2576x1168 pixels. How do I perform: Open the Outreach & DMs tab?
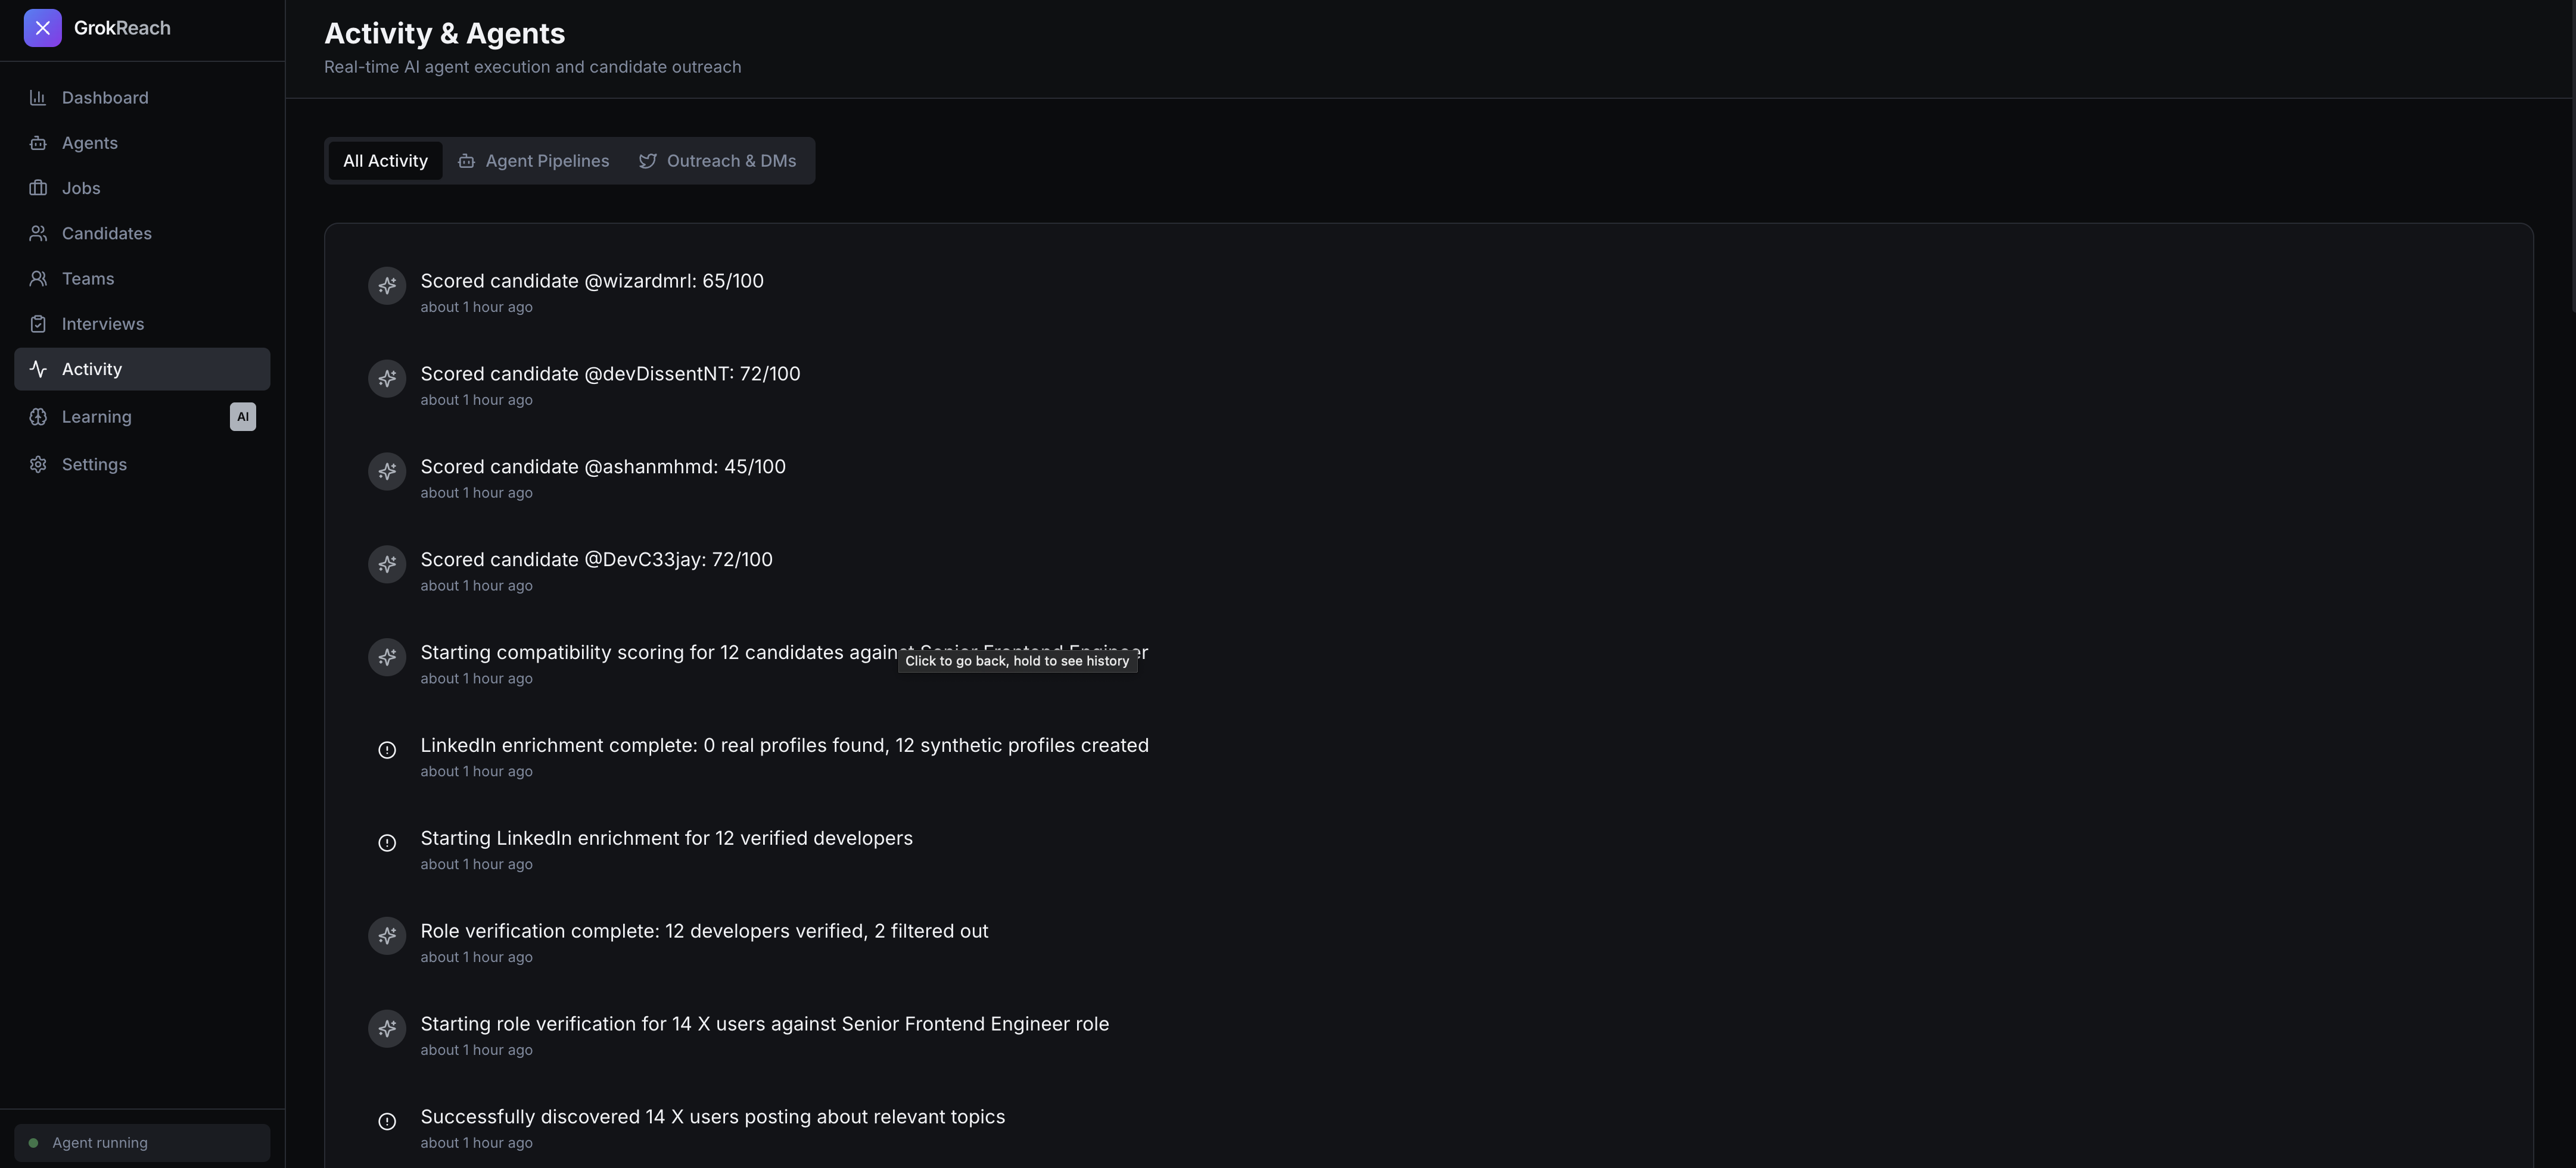click(717, 161)
